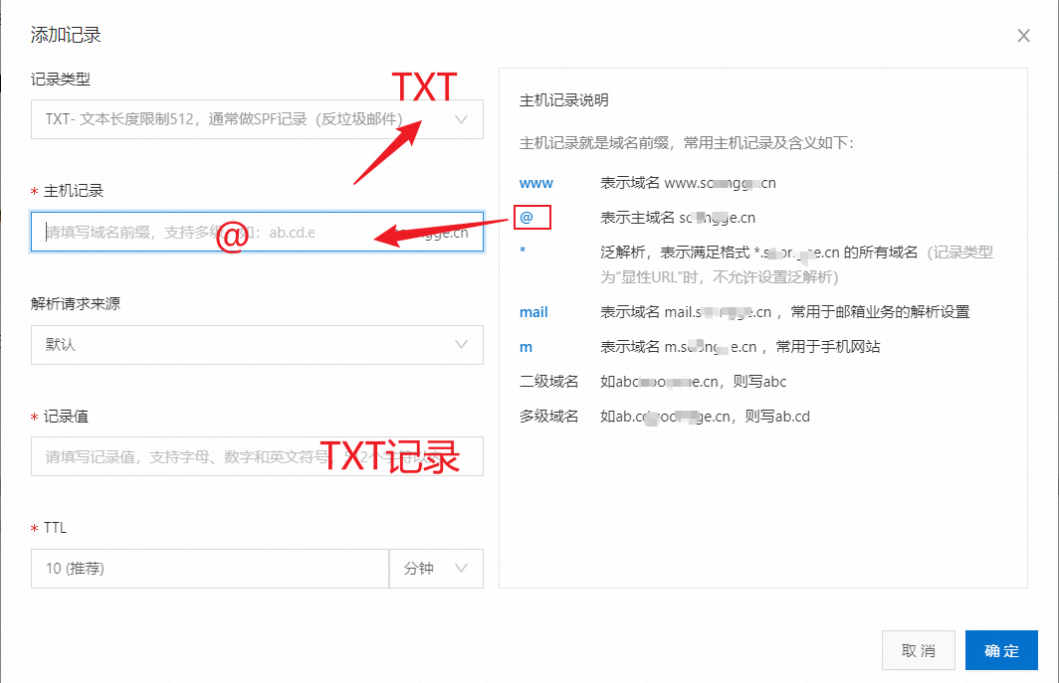This screenshot has height=683, width=1059.
Task: Click the 主机记录说明 heading
Action: click(x=564, y=100)
